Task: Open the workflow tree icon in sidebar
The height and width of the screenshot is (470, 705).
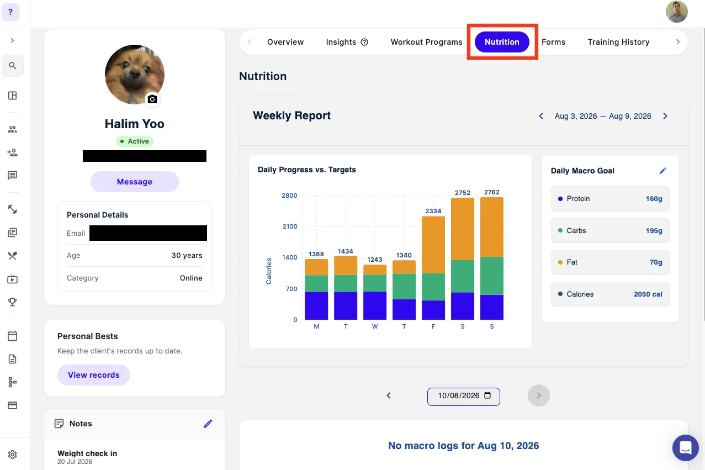Action: click(12, 382)
